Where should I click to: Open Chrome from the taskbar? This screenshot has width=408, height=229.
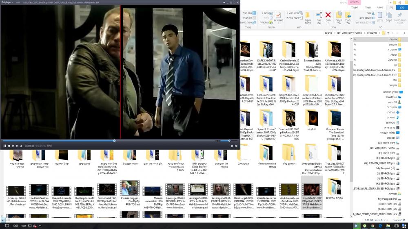click(373, 226)
